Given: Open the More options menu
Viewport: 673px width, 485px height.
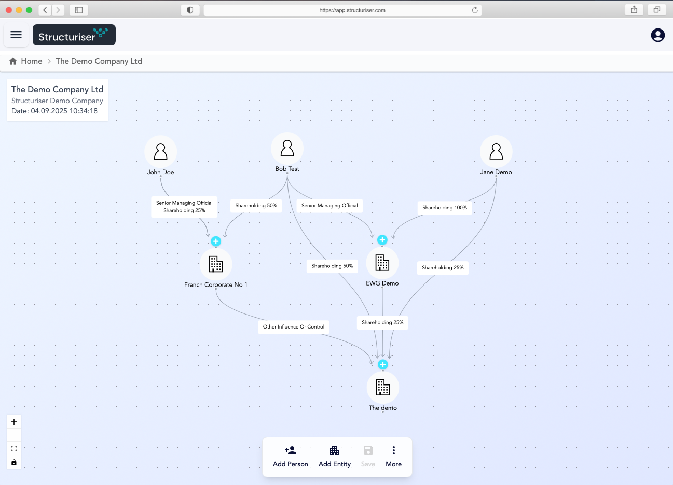Looking at the screenshot, I should (x=394, y=457).
